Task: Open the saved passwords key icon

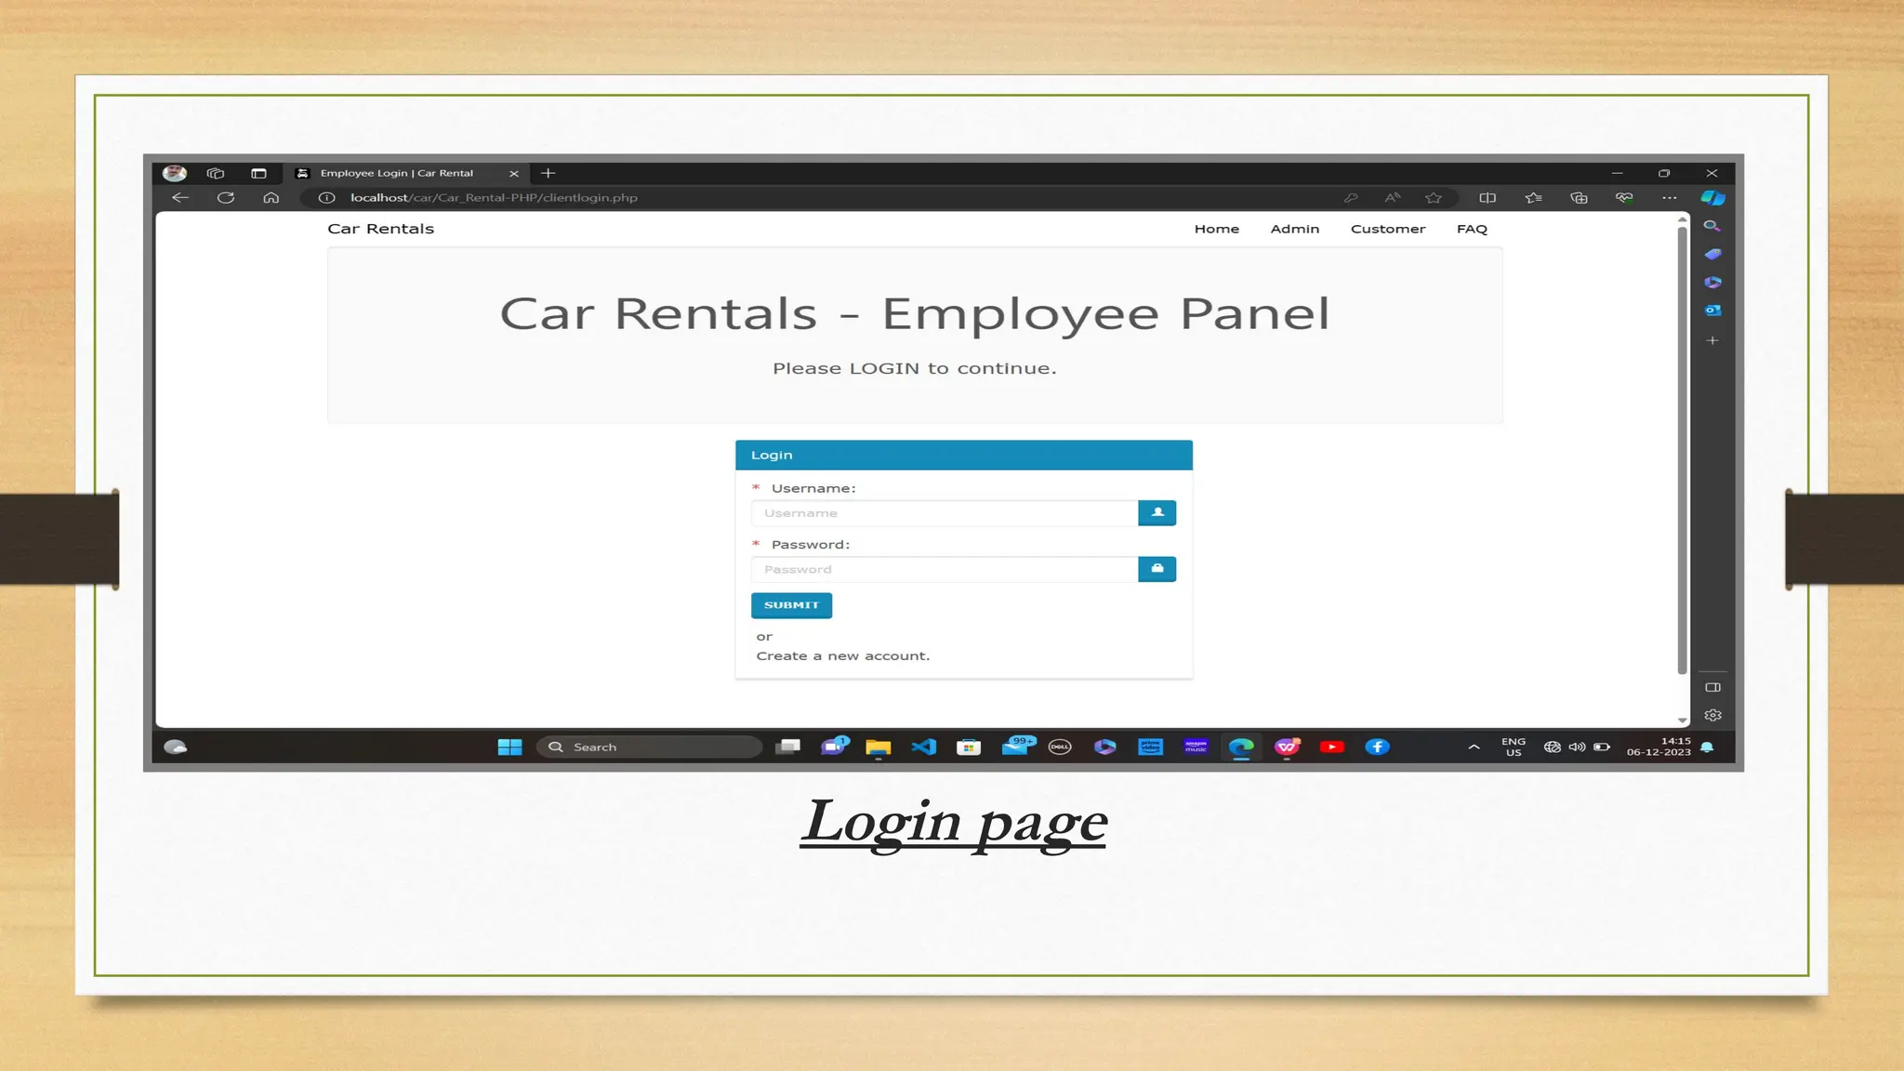Action: click(x=1351, y=198)
